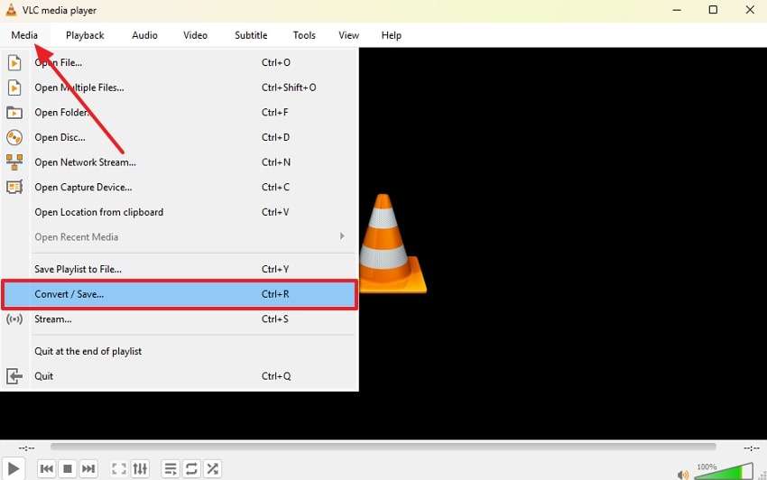Click the Open Disc icon

click(14, 137)
